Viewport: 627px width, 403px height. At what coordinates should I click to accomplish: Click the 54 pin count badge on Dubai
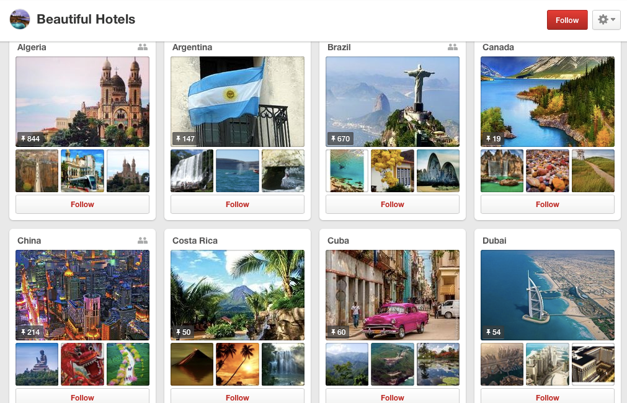click(x=494, y=332)
